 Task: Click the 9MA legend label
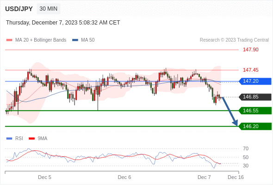coord(43,139)
